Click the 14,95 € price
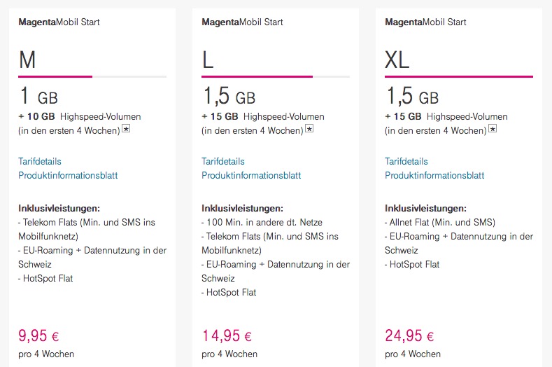 (x=227, y=336)
